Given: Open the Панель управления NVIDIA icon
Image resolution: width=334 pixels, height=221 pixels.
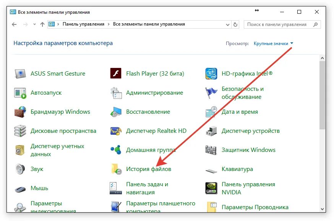Looking at the screenshot, I should coord(211,188).
